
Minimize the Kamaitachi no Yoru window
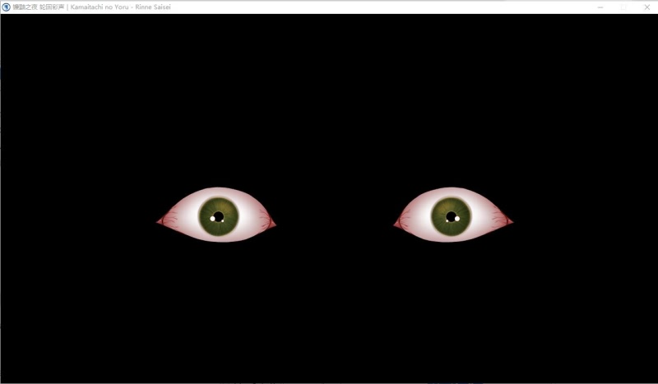[x=600, y=7]
